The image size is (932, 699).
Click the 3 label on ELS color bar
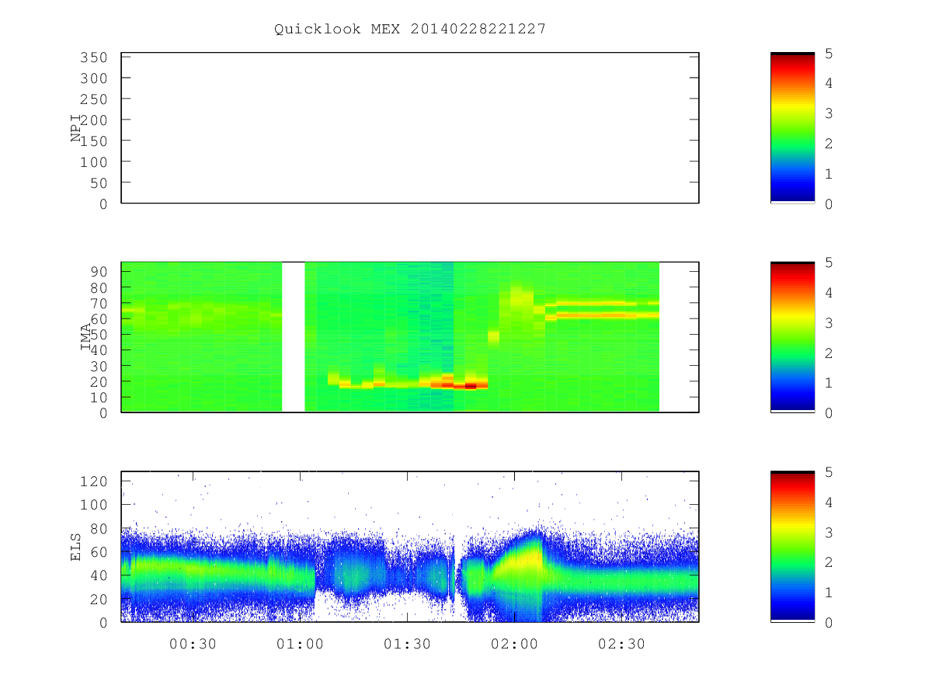coord(829,532)
